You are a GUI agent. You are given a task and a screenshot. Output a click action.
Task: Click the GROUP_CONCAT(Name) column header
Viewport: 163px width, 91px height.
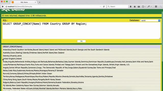click(81, 47)
